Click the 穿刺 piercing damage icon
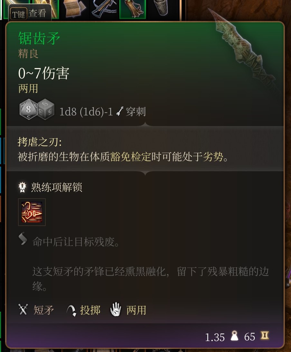 [120, 111]
